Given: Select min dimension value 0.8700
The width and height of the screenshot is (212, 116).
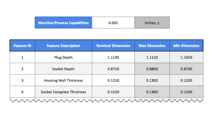Looking at the screenshot, I should [x=186, y=69].
